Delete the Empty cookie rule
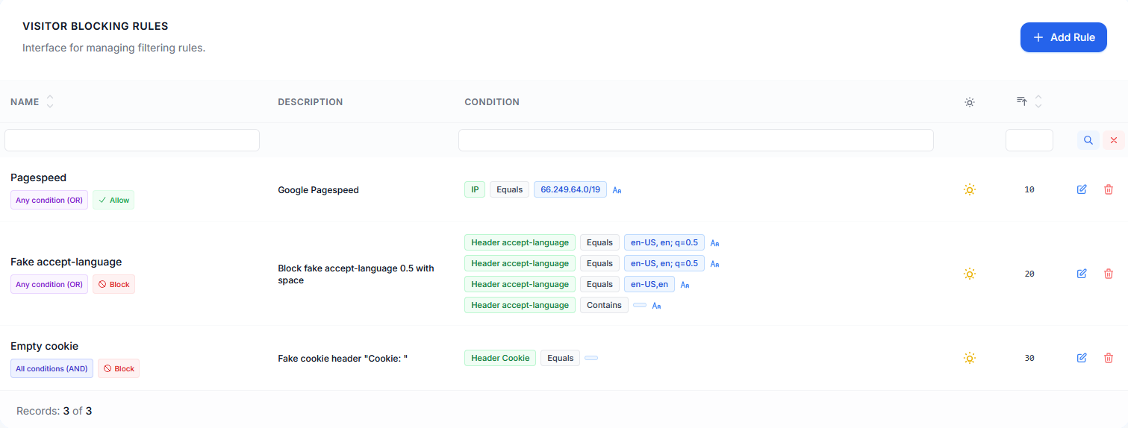This screenshot has height=428, width=1128. [1109, 358]
